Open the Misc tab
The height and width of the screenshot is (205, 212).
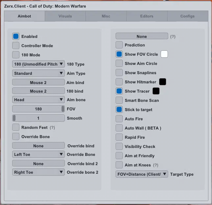point(106,16)
